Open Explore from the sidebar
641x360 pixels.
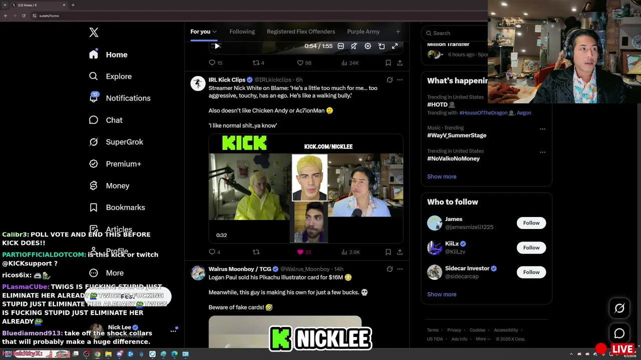click(110, 76)
